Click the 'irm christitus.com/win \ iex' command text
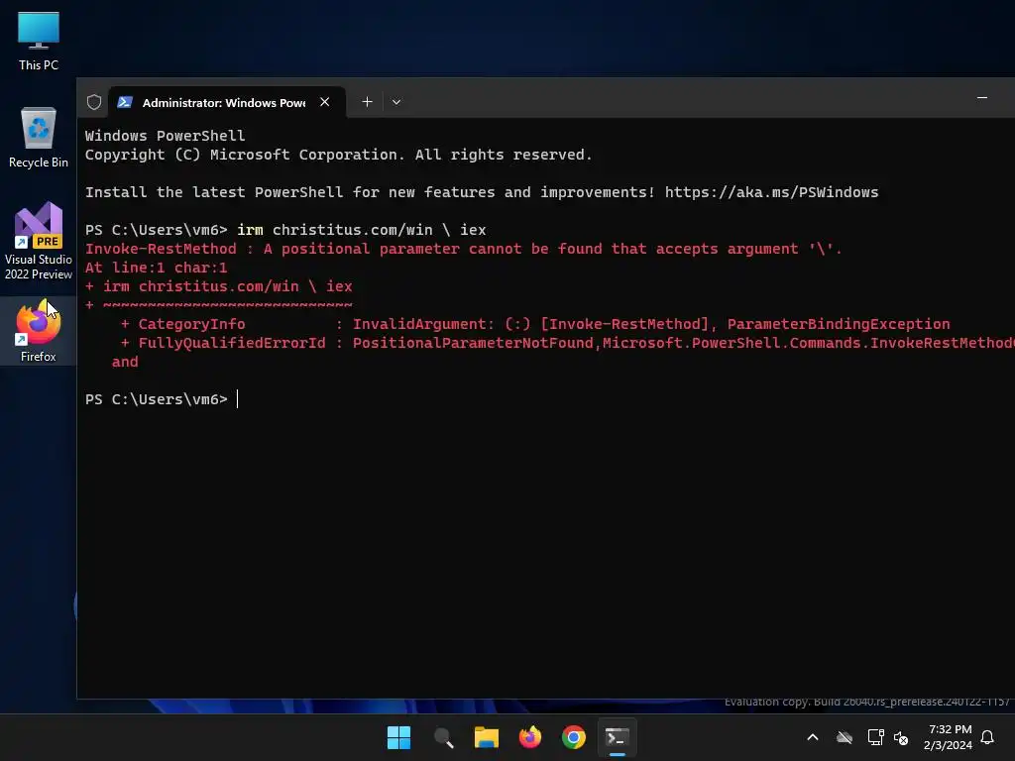1015x761 pixels. (361, 230)
